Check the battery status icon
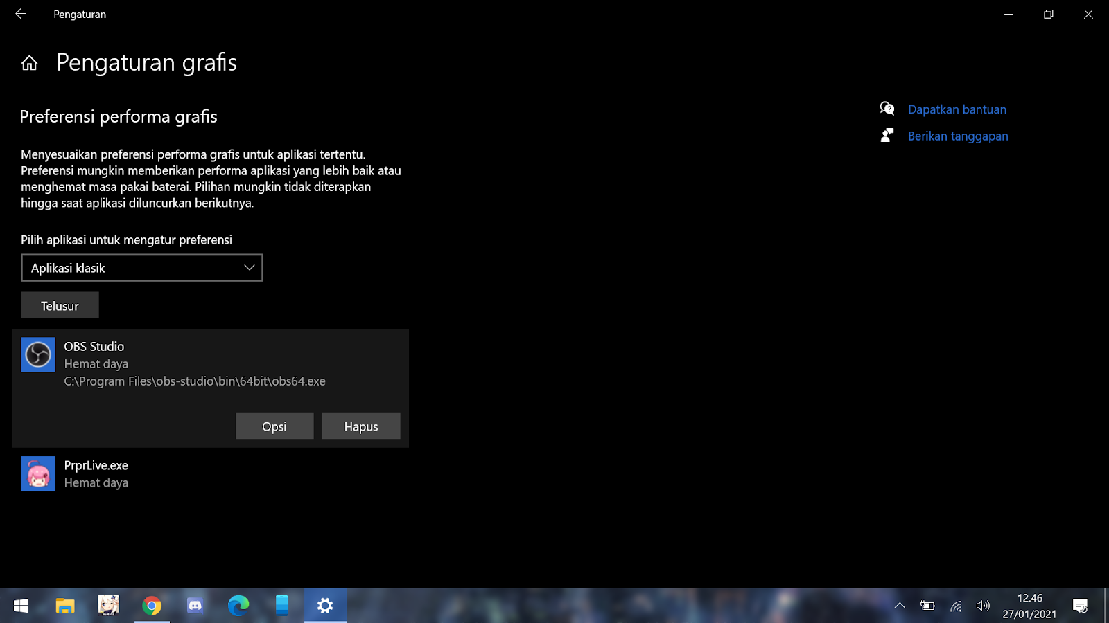This screenshot has height=623, width=1109. (927, 606)
